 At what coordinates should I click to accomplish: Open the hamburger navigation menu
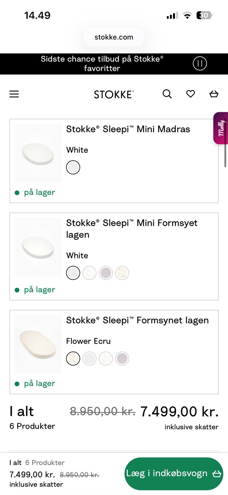click(14, 94)
